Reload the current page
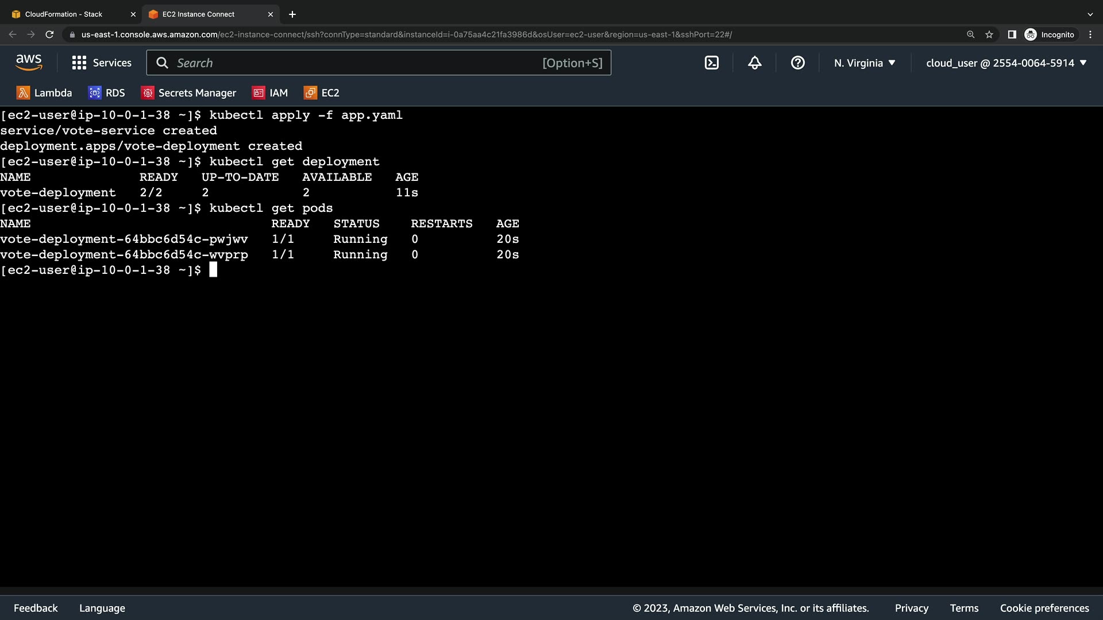Screen dimensions: 1103x620 pyautogui.click(x=49, y=34)
